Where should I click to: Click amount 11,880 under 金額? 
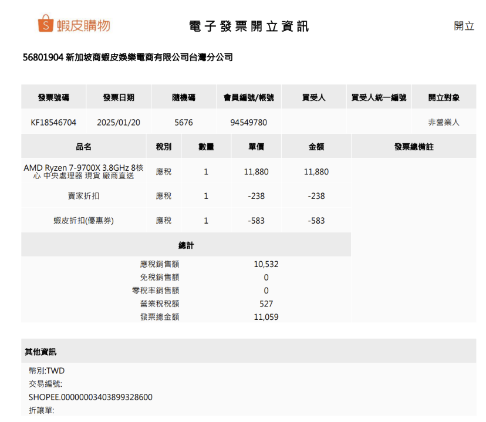pos(316,171)
